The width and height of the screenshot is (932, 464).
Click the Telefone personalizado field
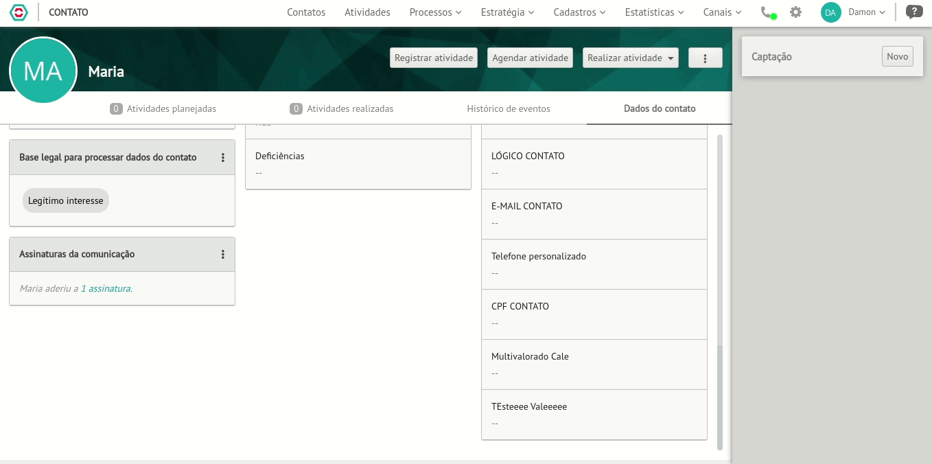click(x=594, y=264)
